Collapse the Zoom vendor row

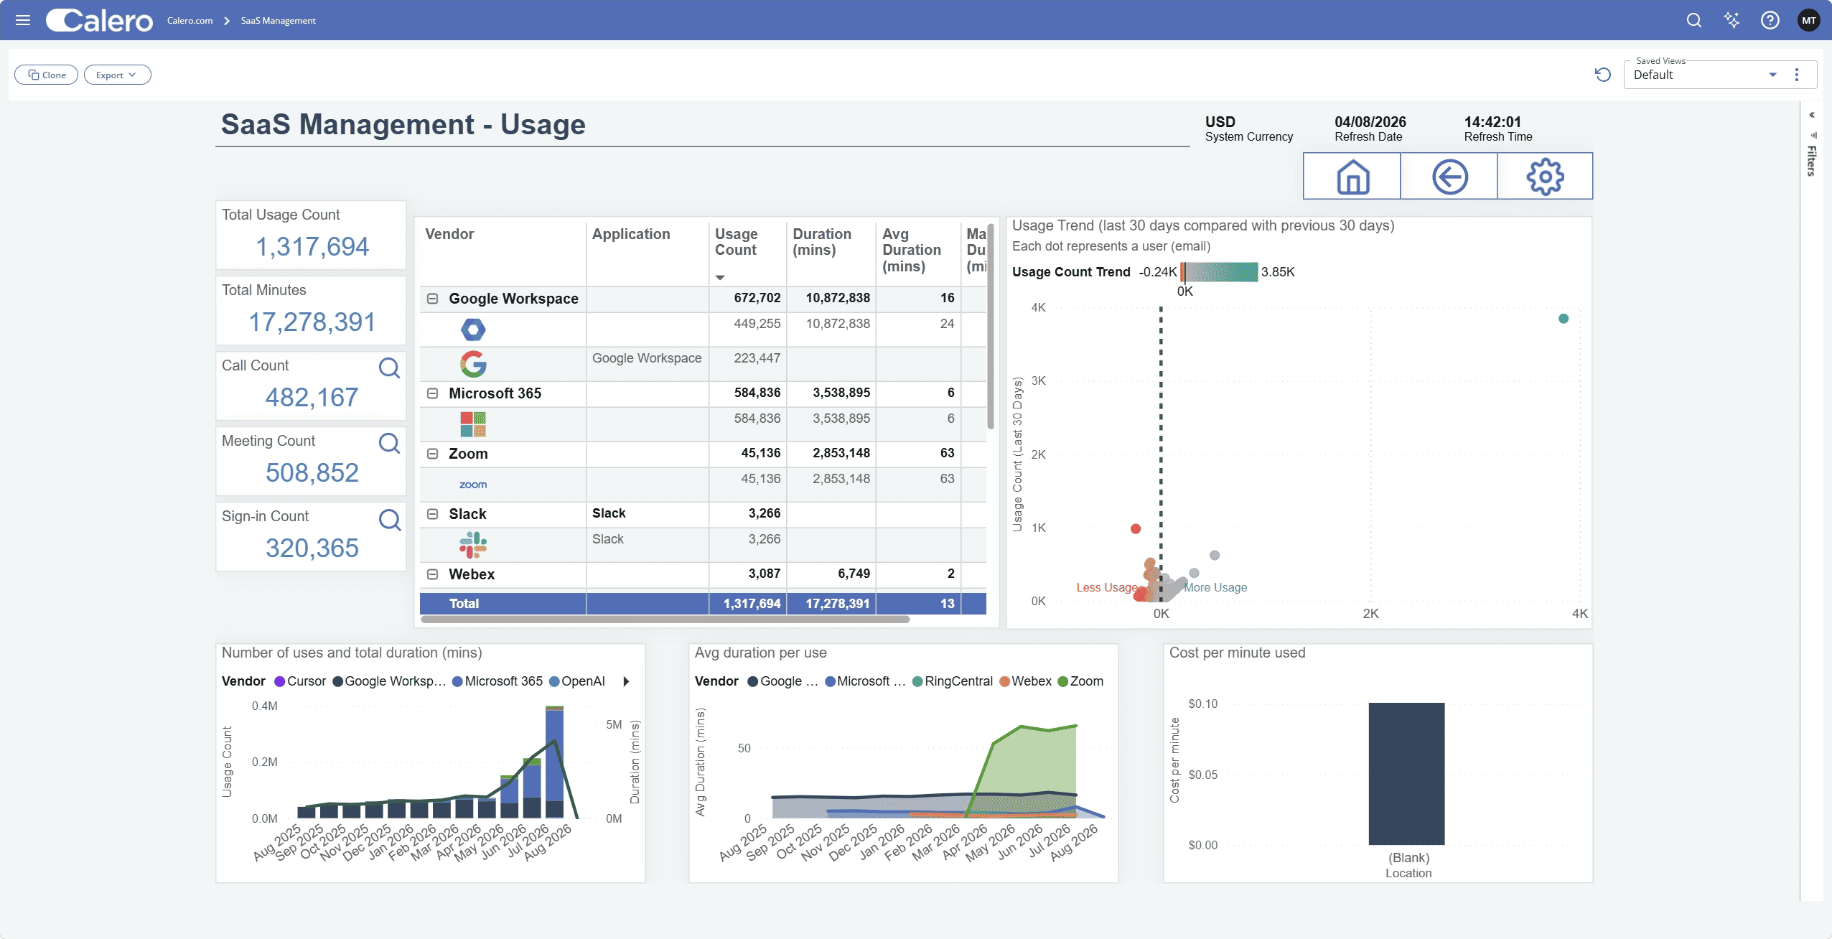(x=433, y=454)
